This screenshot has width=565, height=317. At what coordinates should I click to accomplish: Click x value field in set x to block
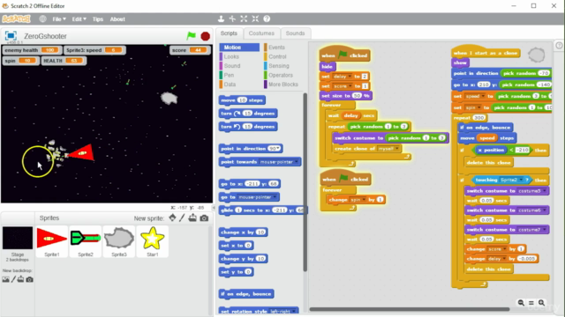point(248,246)
